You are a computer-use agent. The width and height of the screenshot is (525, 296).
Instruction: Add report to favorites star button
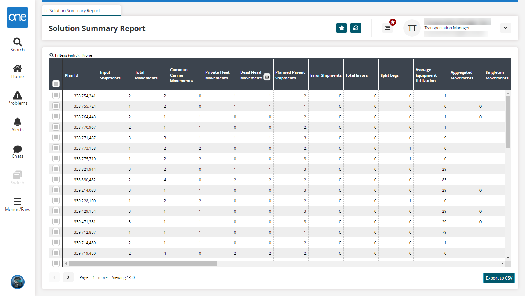pyautogui.click(x=341, y=28)
